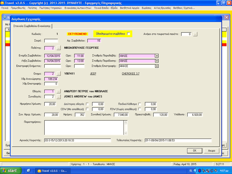Viewport: 232px width, 174px height.
Task: Click the Ακυρο button
Action: pyautogui.click(x=212, y=151)
